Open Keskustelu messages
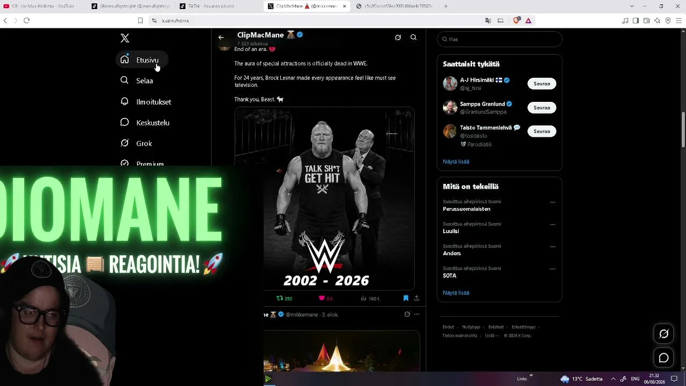Screen dimensions: 686x386 [145, 122]
